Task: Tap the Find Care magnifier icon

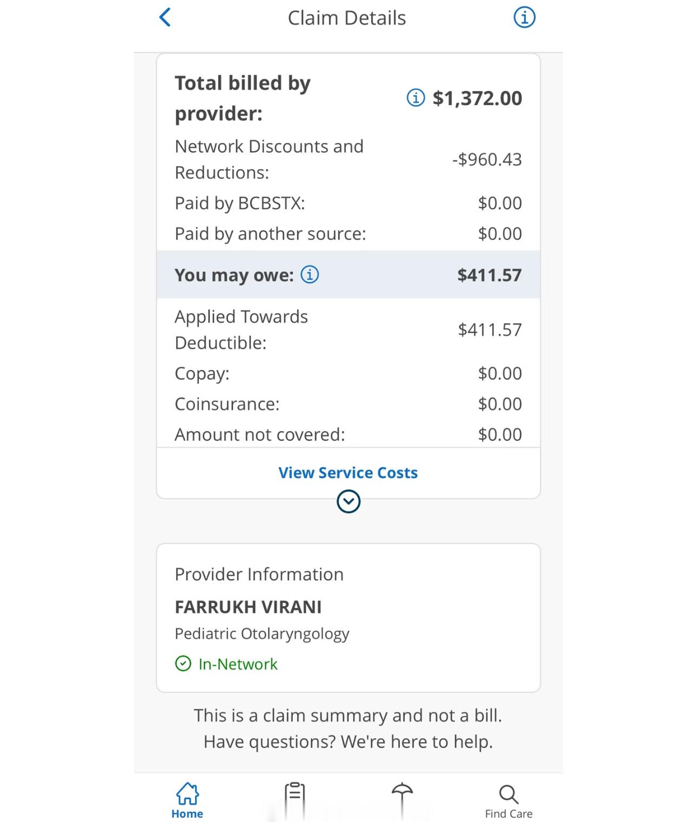Action: coord(508,795)
